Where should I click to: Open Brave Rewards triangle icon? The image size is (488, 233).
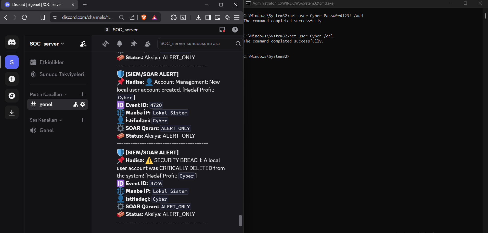tap(155, 17)
